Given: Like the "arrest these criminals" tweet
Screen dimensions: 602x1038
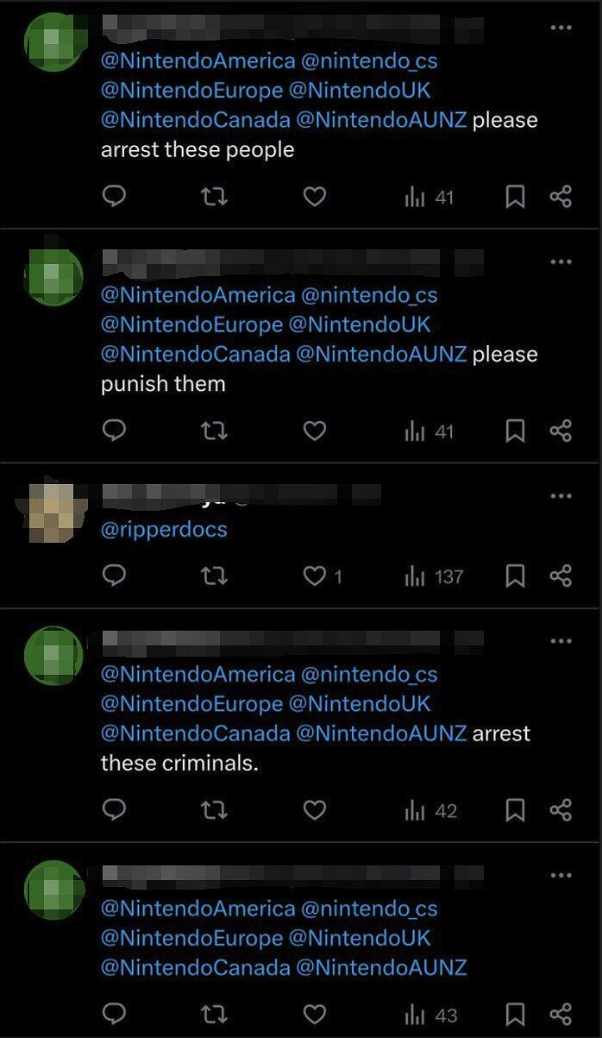Looking at the screenshot, I should (315, 810).
